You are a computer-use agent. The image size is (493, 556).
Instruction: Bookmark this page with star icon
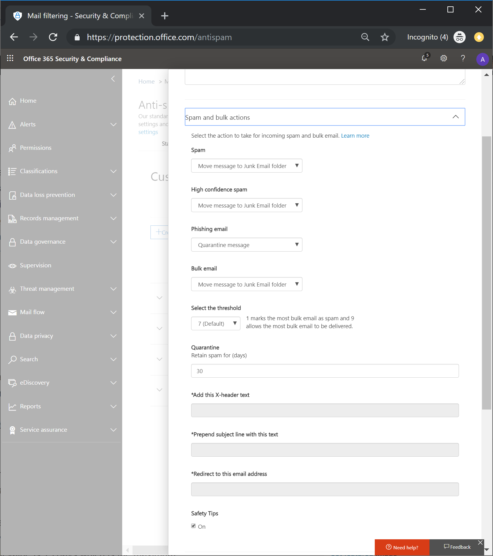coord(384,37)
